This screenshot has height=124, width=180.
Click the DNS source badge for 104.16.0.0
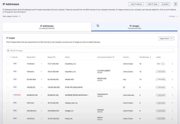(15, 71)
